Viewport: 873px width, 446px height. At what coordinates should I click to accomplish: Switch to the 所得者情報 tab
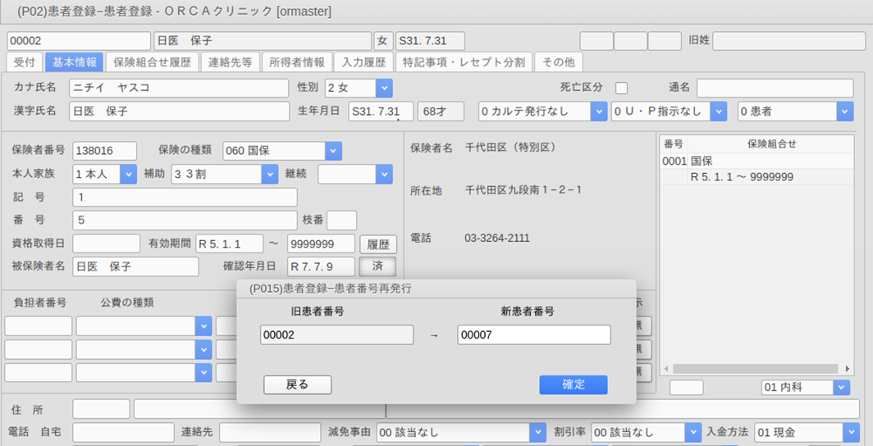(x=297, y=62)
